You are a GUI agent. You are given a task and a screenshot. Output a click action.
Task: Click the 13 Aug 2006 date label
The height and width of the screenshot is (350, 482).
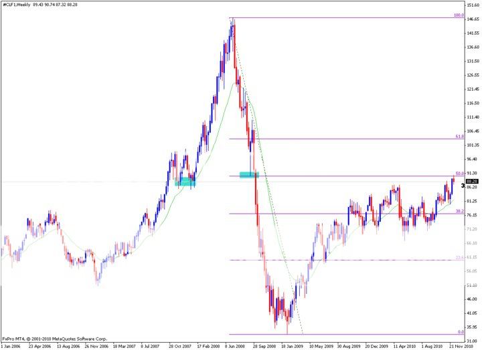click(68, 346)
